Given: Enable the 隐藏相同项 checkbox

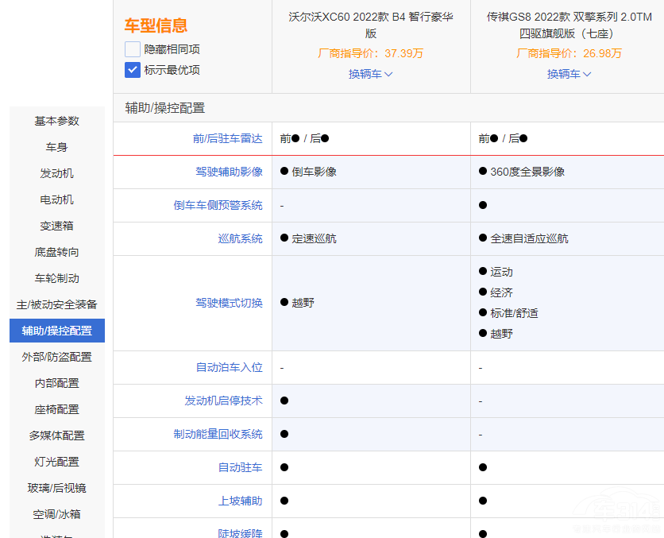Looking at the screenshot, I should [131, 48].
